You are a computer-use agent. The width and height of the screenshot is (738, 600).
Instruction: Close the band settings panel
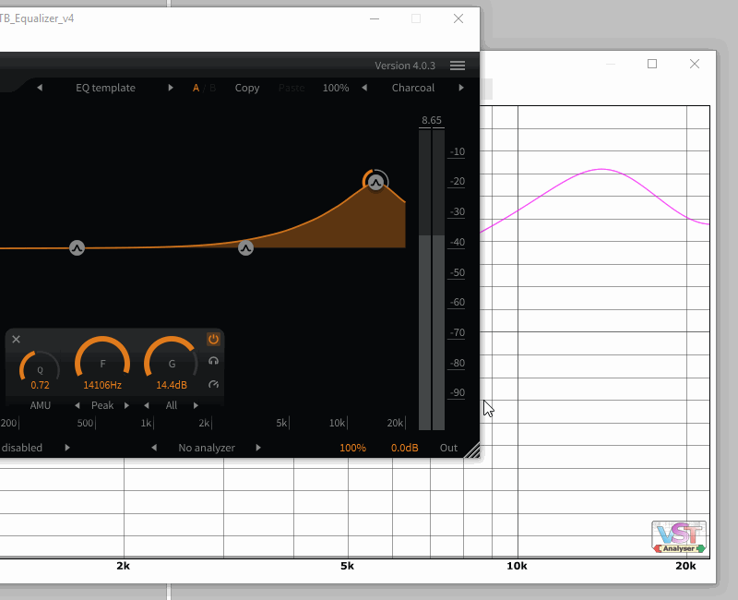tap(16, 339)
